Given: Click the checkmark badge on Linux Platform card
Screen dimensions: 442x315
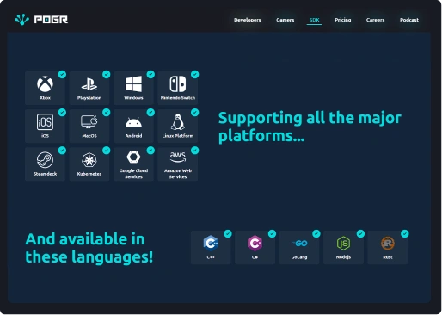Looking at the screenshot, I should pos(195,113).
